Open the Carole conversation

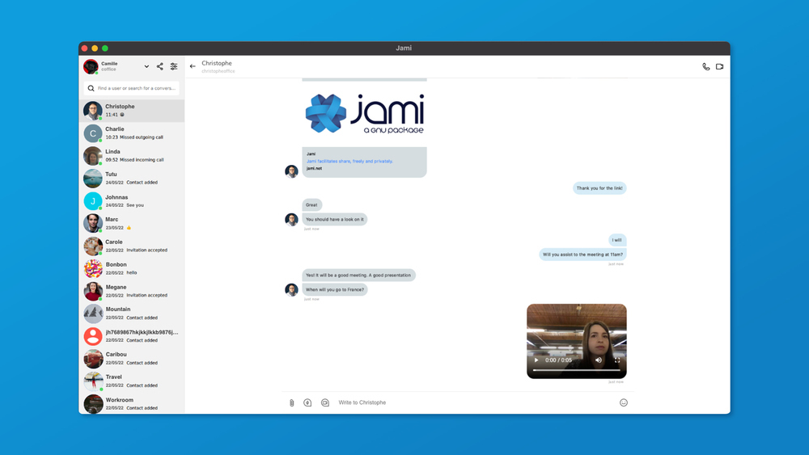(x=132, y=246)
